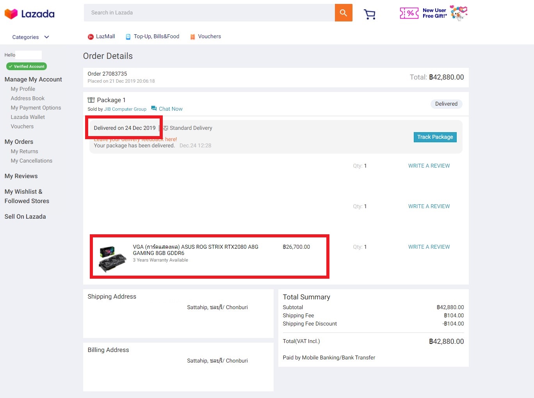Open My Returns

point(25,151)
